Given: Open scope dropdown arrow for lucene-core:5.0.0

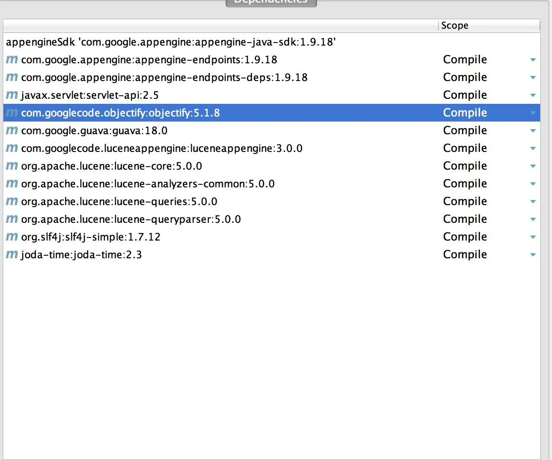Looking at the screenshot, I should point(533,166).
